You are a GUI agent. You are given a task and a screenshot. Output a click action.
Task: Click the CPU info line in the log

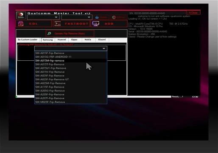[x=158, y=24]
